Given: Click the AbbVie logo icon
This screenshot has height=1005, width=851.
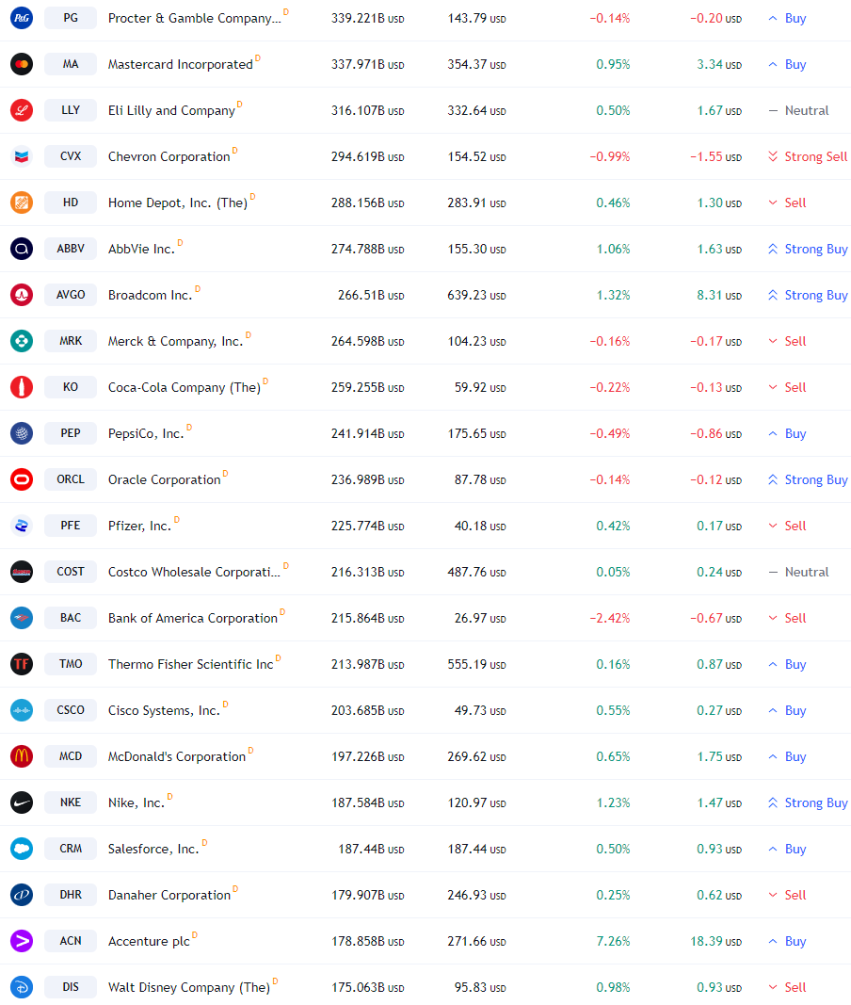Looking at the screenshot, I should coord(22,249).
